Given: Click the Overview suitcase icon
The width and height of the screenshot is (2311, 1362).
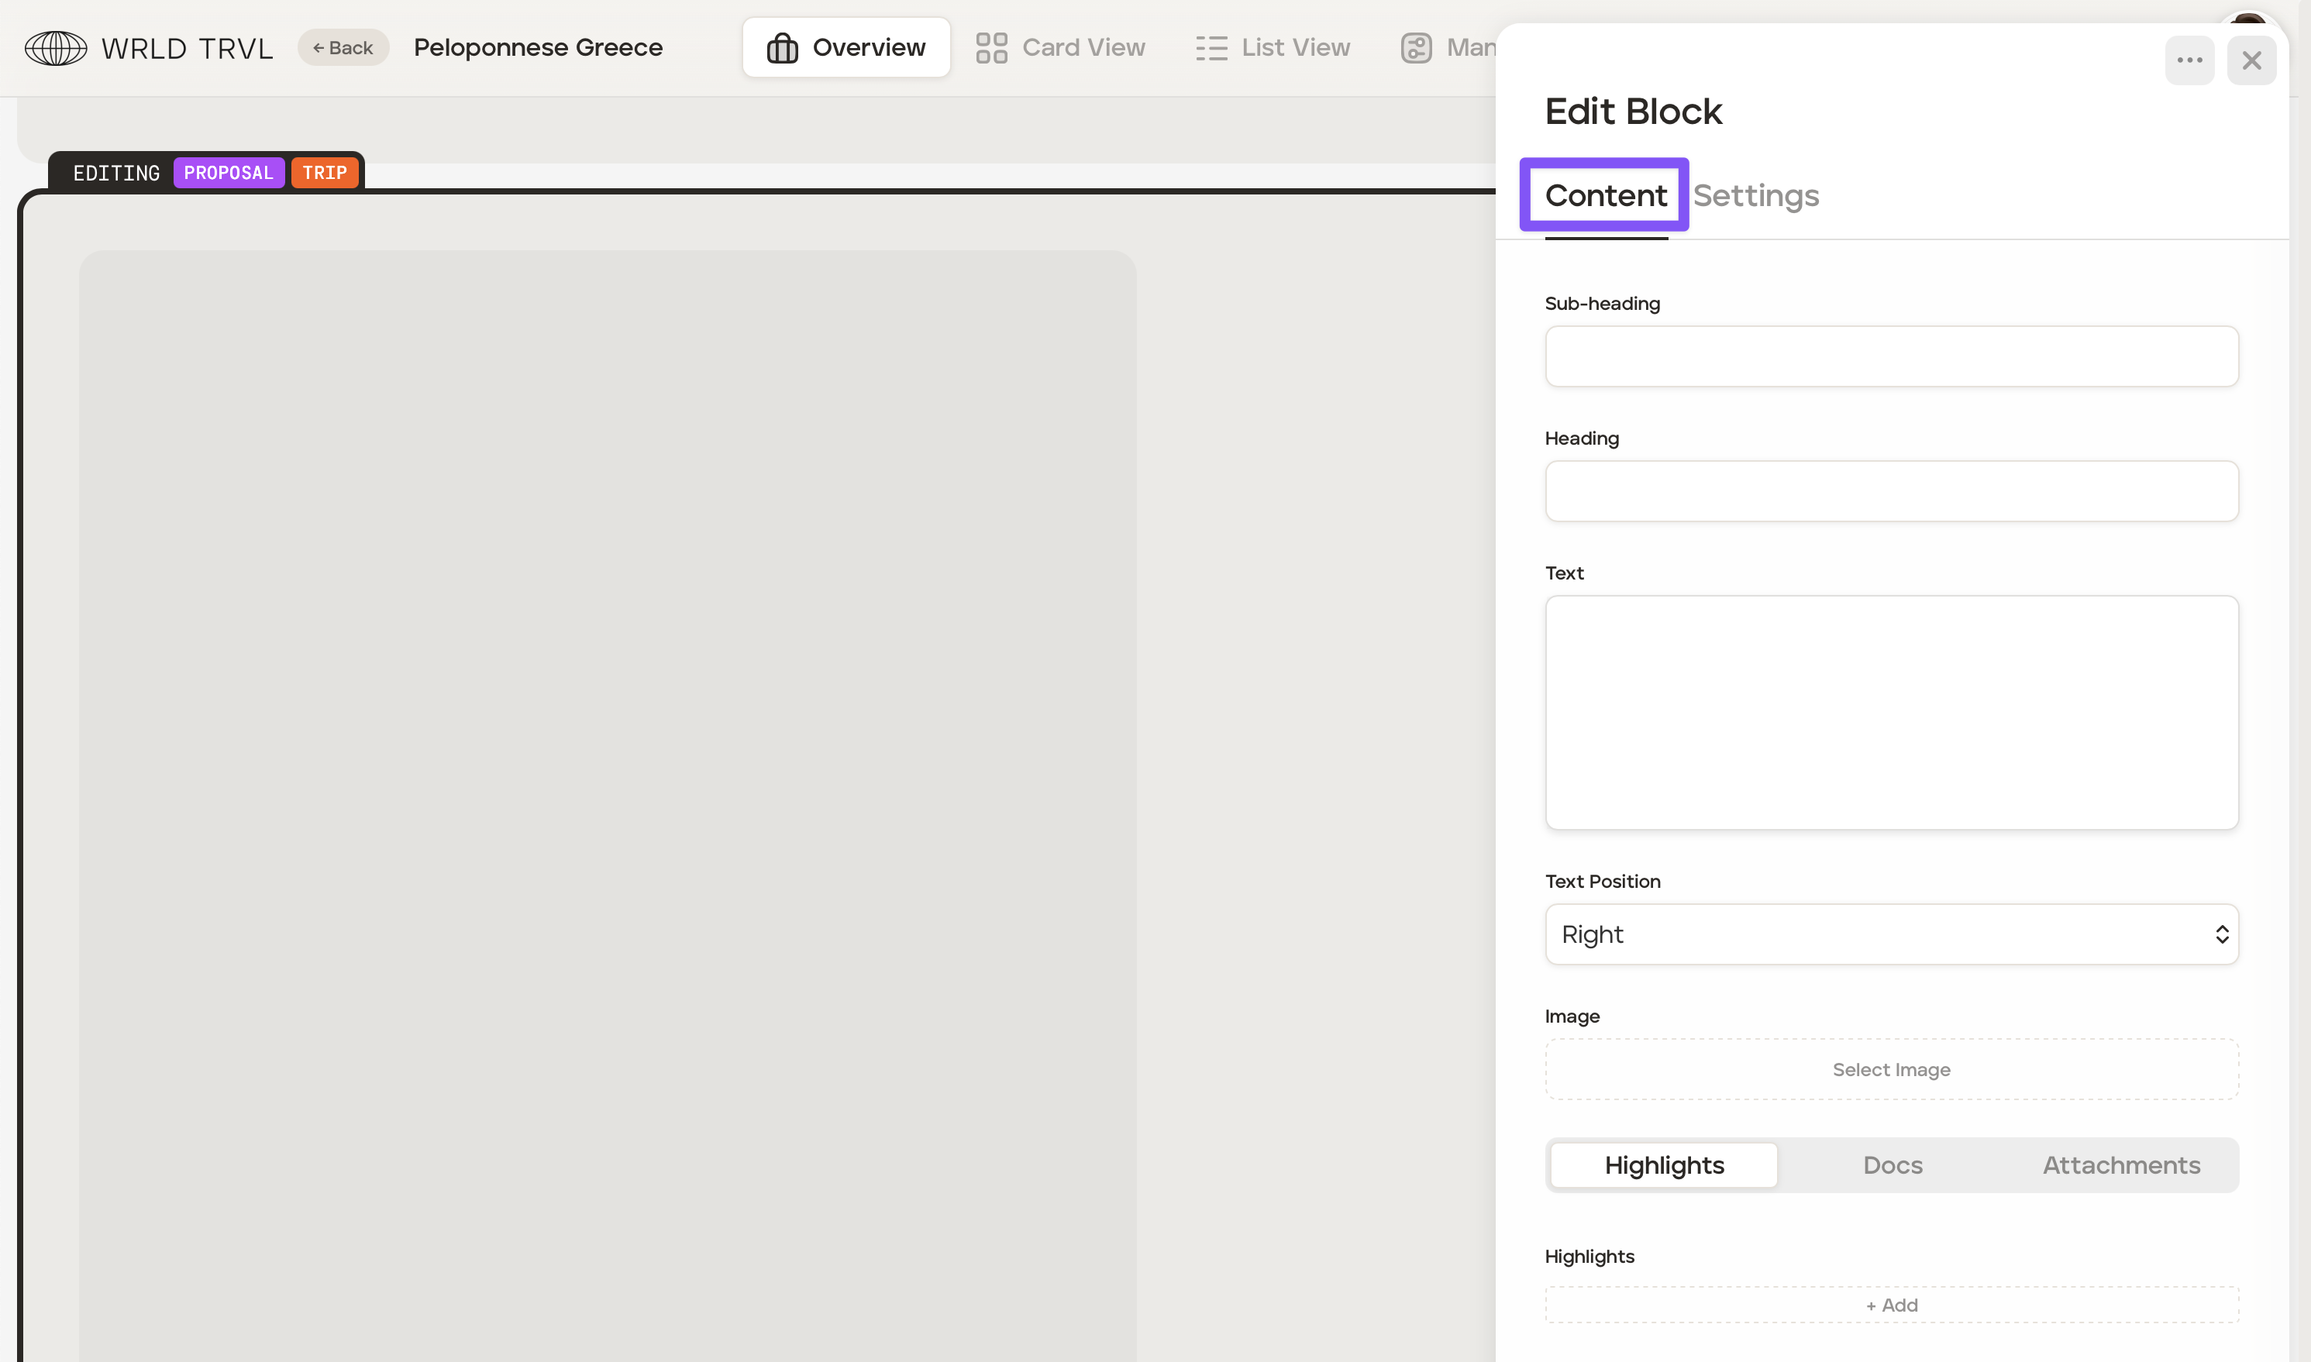Looking at the screenshot, I should [x=782, y=48].
